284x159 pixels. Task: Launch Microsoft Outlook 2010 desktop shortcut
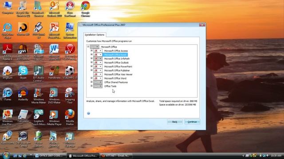pos(54,8)
